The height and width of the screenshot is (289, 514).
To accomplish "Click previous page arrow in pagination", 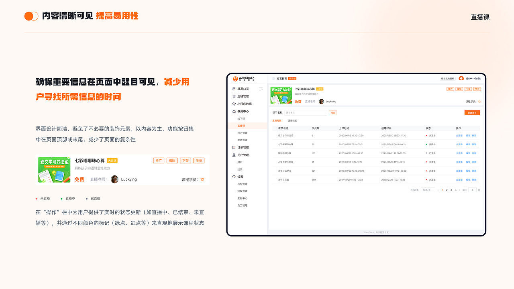I will tap(439, 190).
